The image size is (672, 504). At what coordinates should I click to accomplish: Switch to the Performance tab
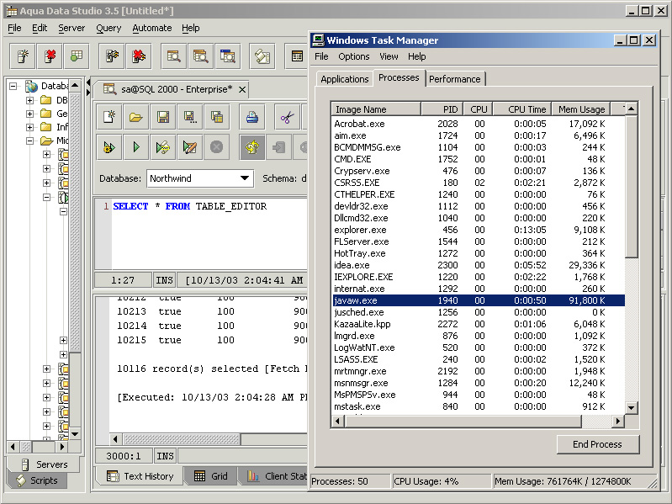pyautogui.click(x=455, y=79)
